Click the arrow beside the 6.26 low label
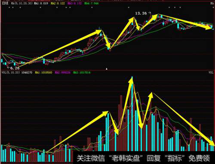 [9, 67]
